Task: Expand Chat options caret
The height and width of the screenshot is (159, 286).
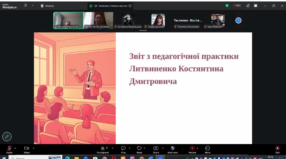Action: click(129, 148)
